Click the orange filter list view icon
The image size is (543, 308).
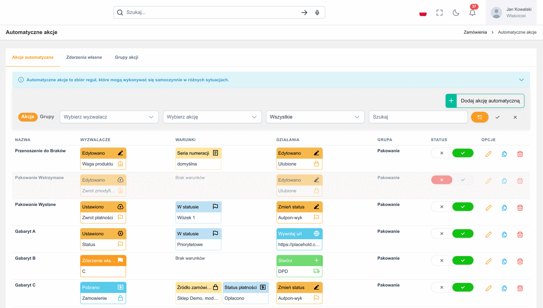pyautogui.click(x=480, y=117)
